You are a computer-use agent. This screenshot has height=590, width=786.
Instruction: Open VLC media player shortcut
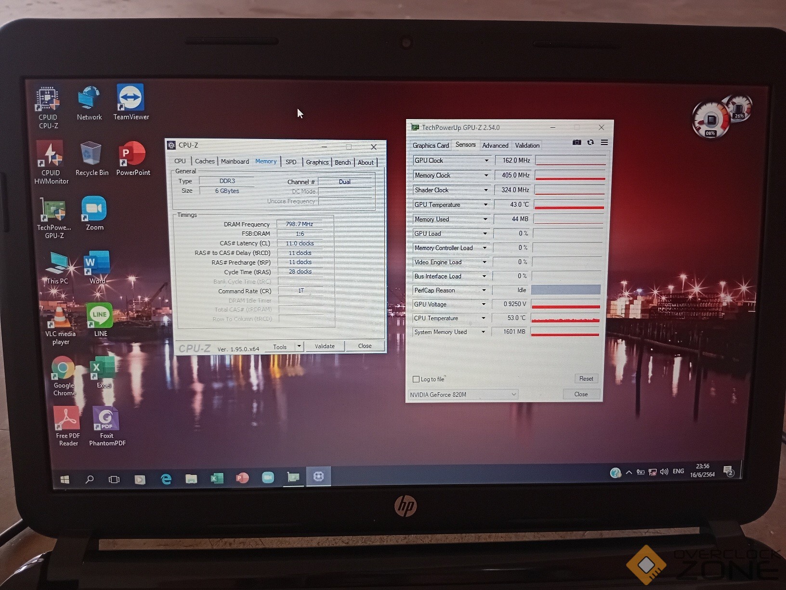click(60, 324)
